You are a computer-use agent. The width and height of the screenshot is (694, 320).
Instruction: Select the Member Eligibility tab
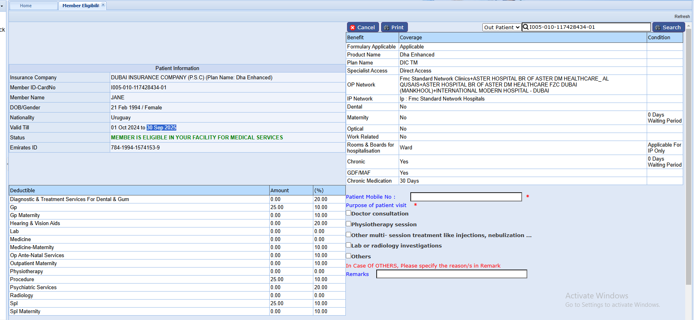pyautogui.click(x=80, y=6)
